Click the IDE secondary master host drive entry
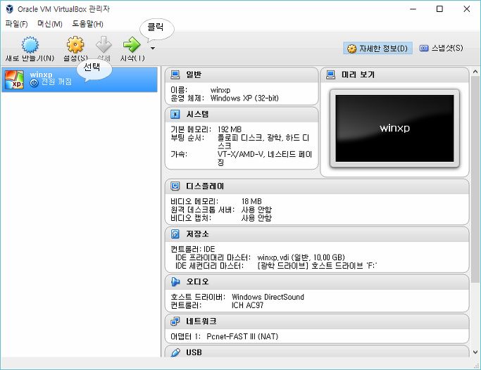The width and height of the screenshot is (481, 370). point(317,266)
